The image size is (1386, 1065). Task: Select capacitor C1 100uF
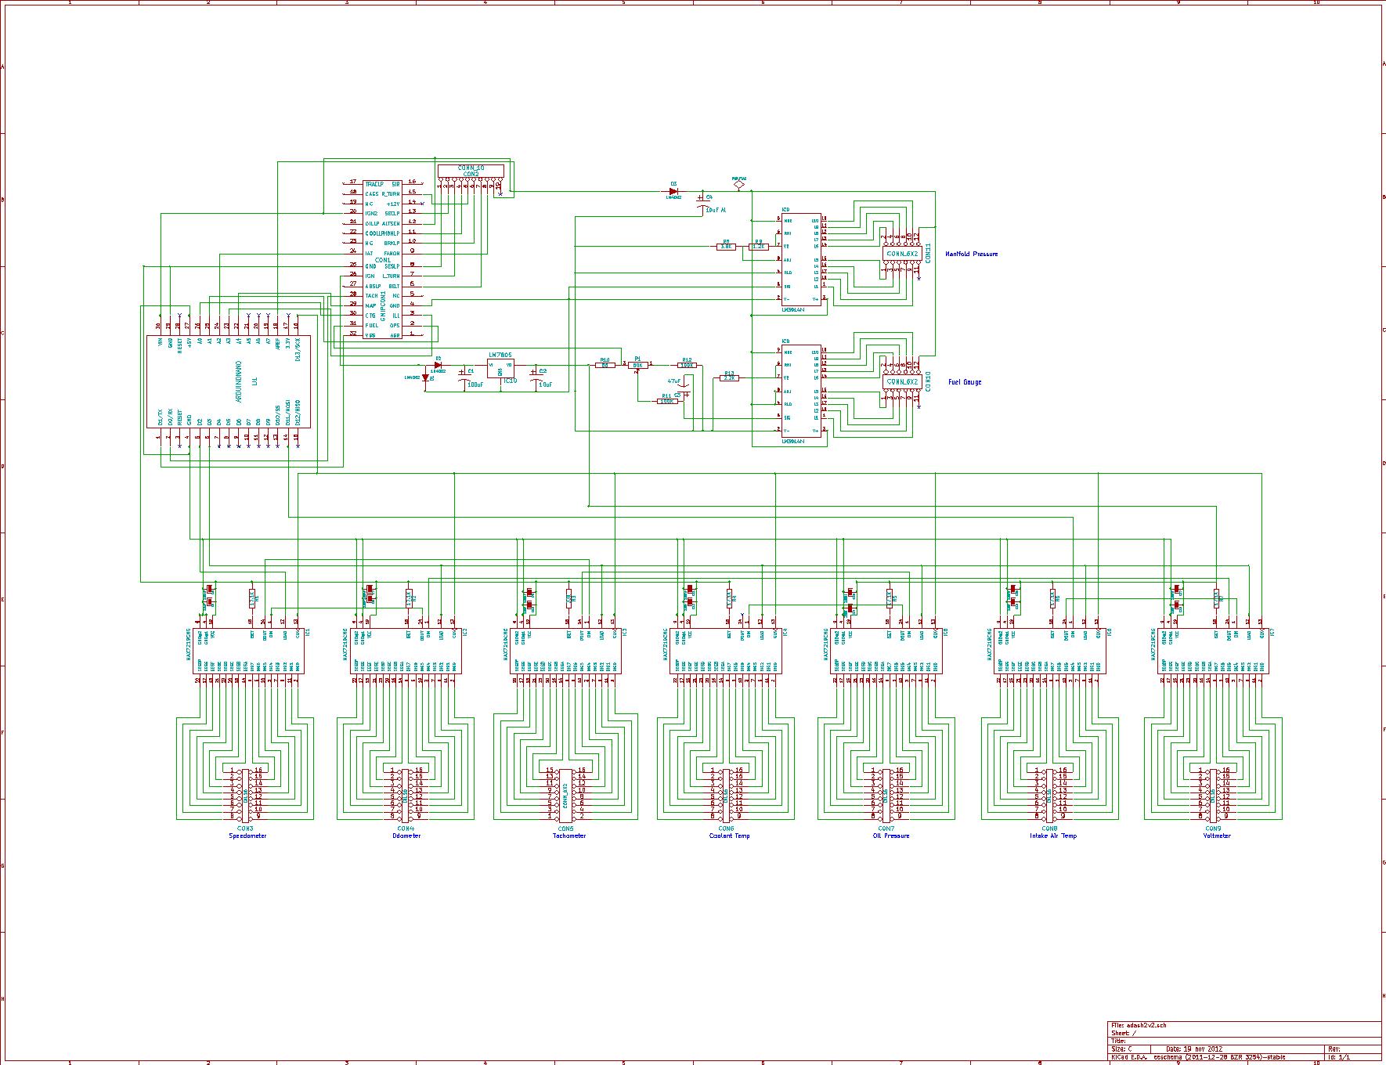[x=464, y=376]
